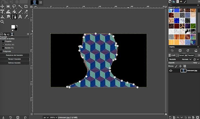Reset tool options to defaults icon

25,117
